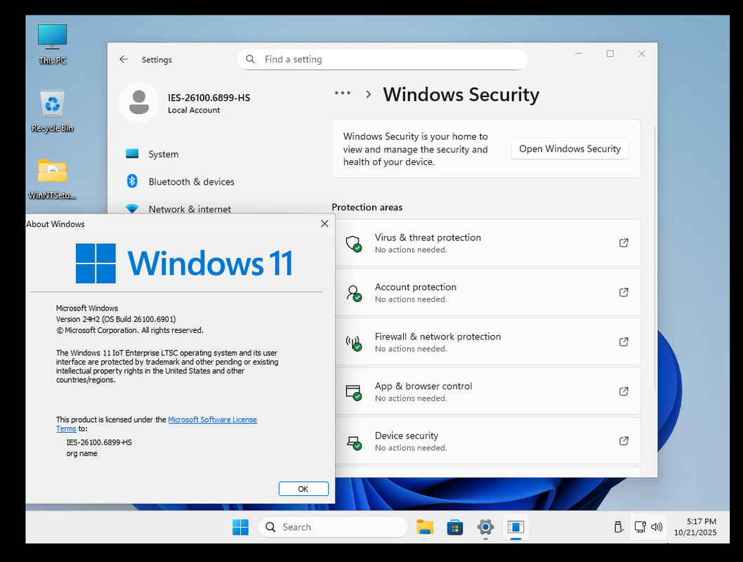Click the volume speaker tray icon
The width and height of the screenshot is (743, 562).
(x=657, y=527)
